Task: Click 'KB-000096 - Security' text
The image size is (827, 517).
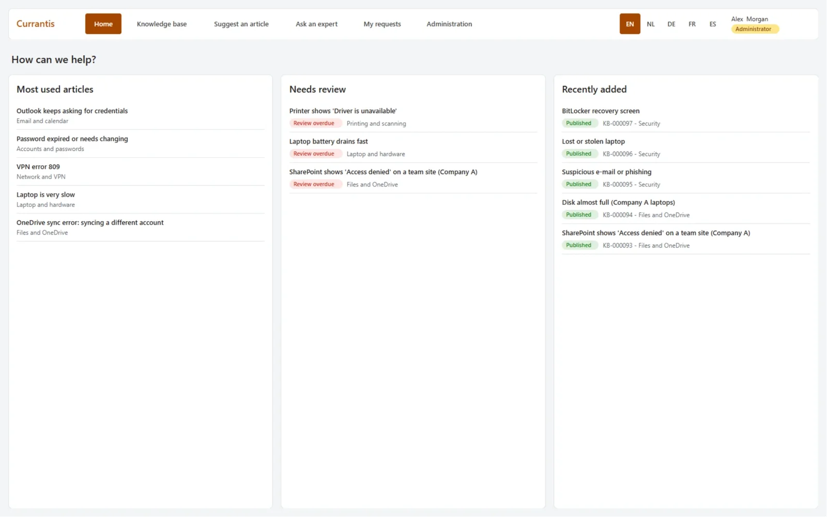Action: pos(631,154)
